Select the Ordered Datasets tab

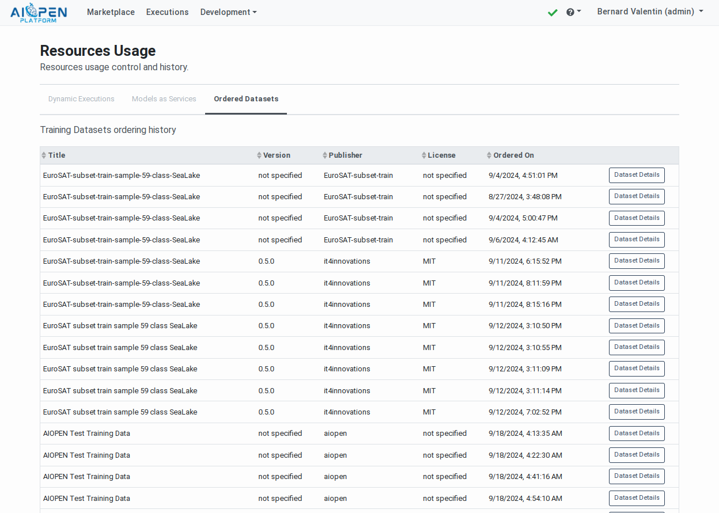coord(246,99)
